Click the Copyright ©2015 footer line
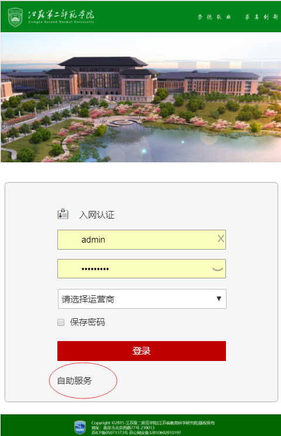This screenshot has width=281, height=436. [153, 423]
